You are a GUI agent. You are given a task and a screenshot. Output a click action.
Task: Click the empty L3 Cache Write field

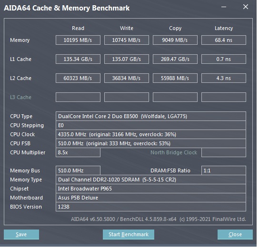click(x=127, y=97)
